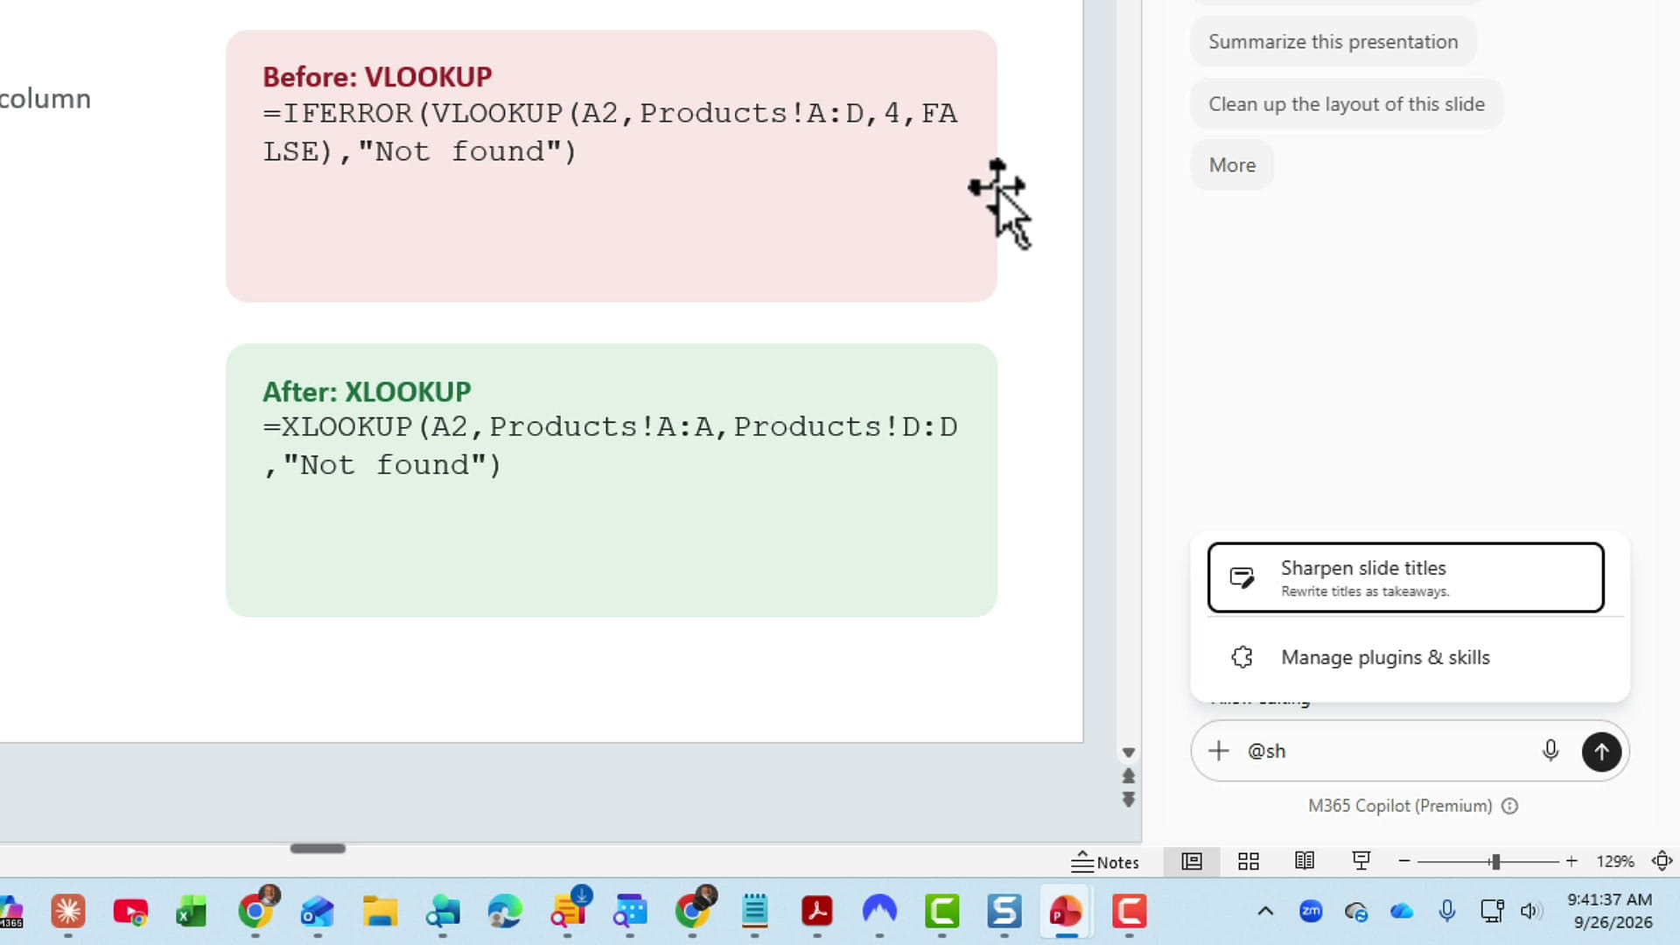Click the Zoom app tray icon
Viewport: 1680px width, 945px height.
tap(1311, 911)
